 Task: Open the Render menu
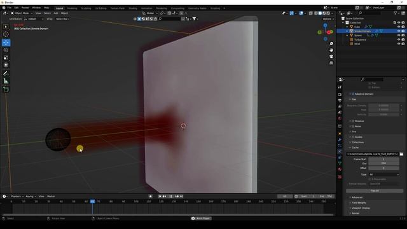coord(25,8)
